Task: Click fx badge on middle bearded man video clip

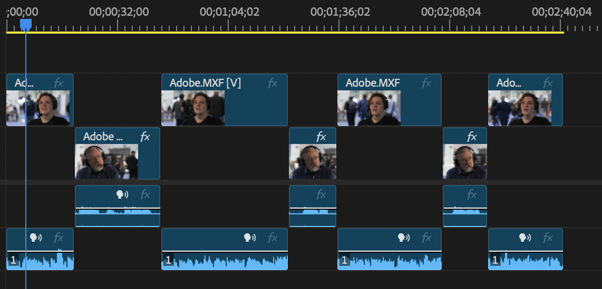Action: [x=321, y=137]
